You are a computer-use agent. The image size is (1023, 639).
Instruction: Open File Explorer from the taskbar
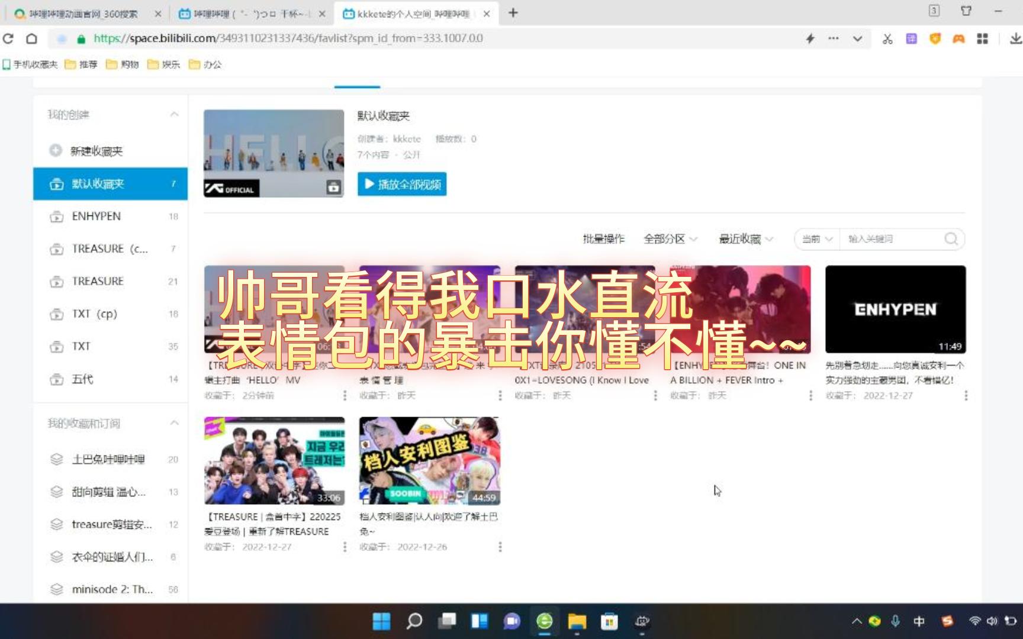577,621
